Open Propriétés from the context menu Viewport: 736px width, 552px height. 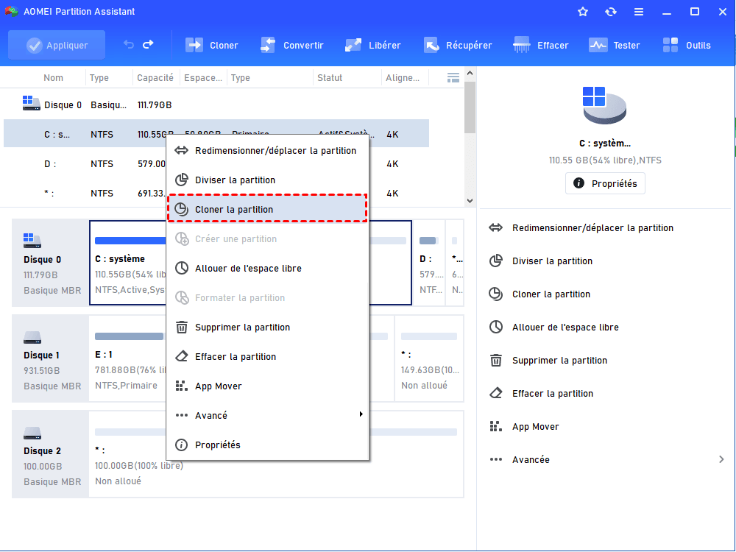click(x=268, y=445)
